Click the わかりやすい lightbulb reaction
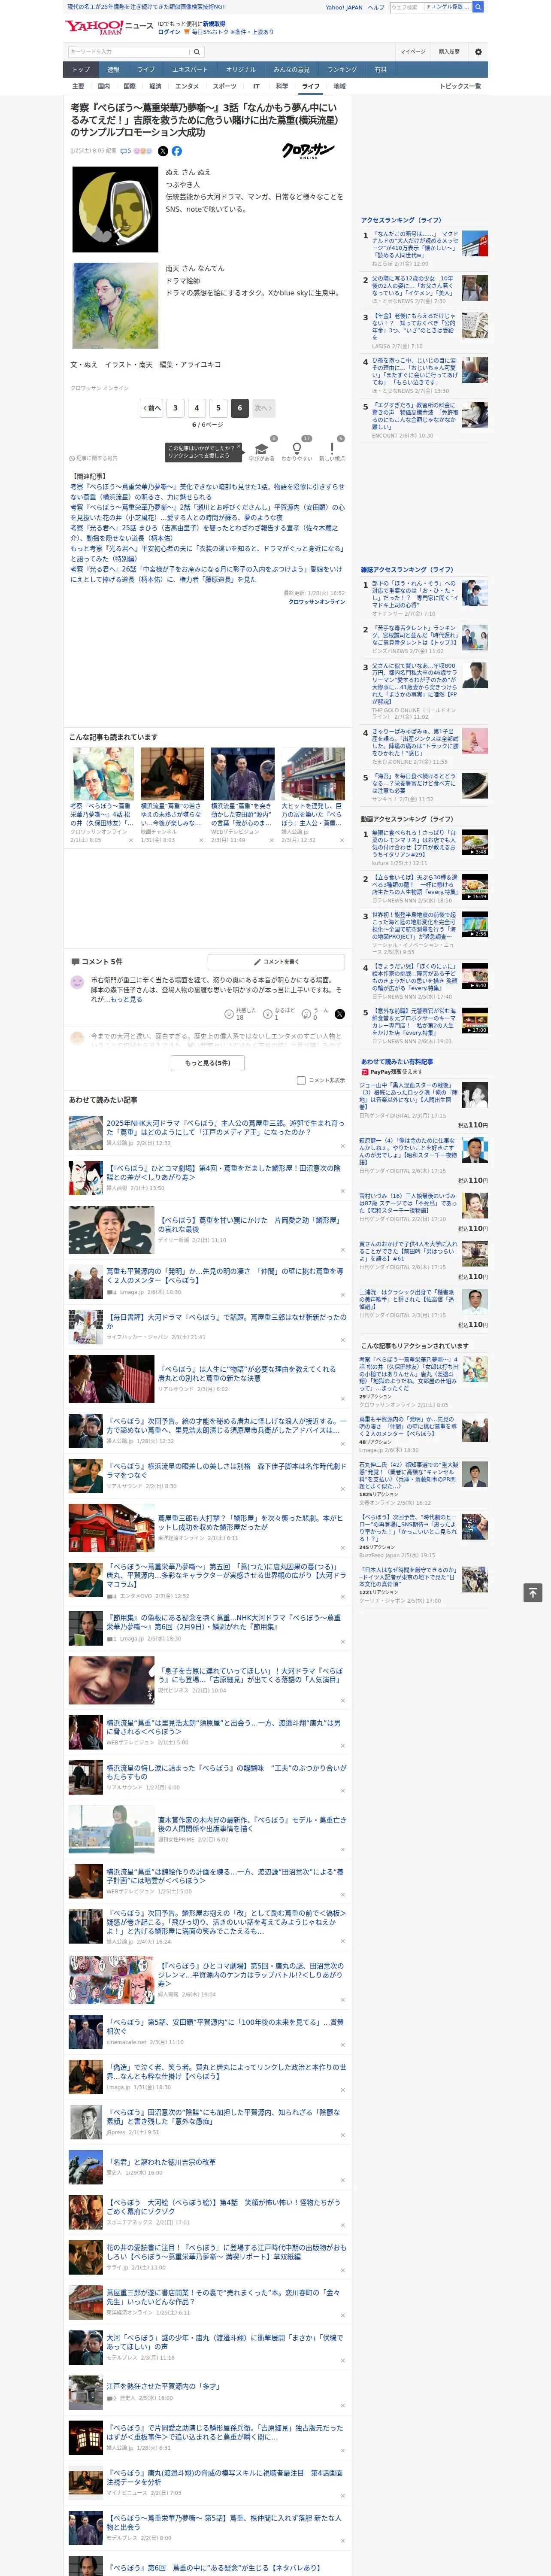The height and width of the screenshot is (2576, 551). (296, 449)
